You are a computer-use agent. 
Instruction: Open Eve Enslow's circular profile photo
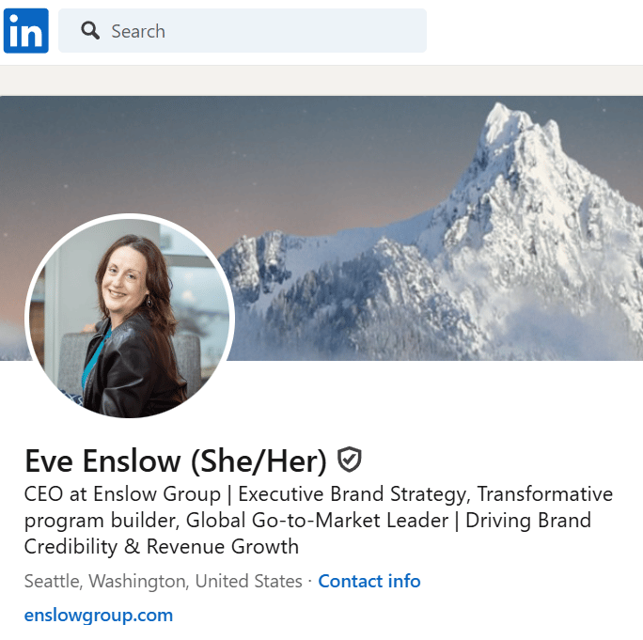(130, 316)
